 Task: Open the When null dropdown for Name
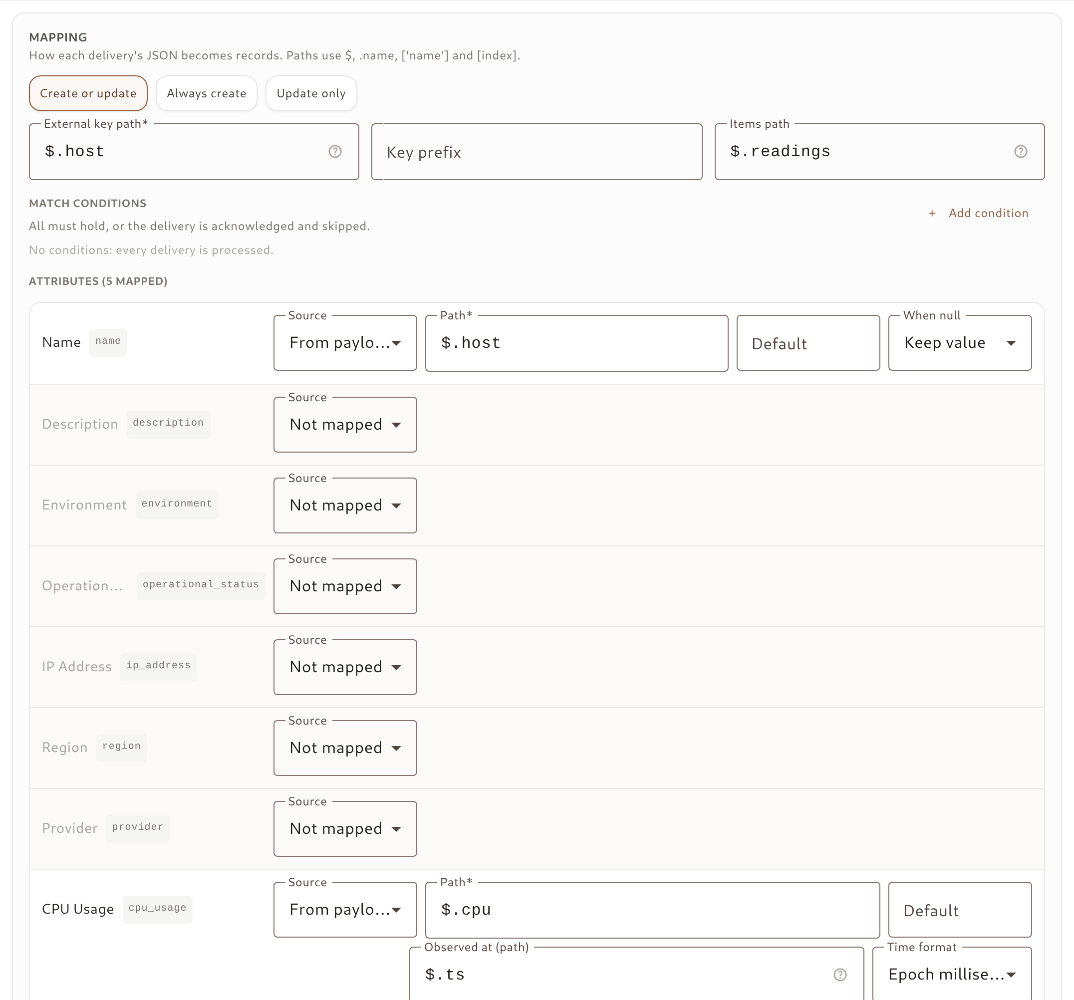pyautogui.click(x=960, y=343)
